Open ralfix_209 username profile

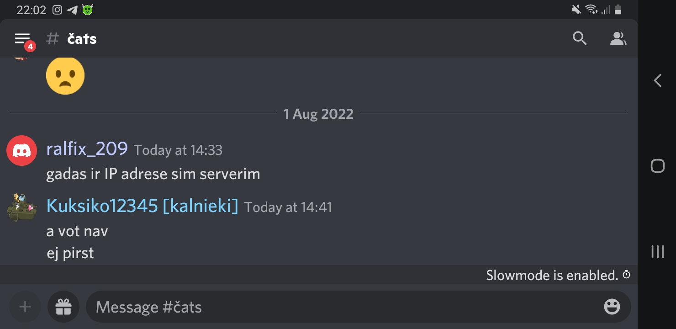pos(87,149)
